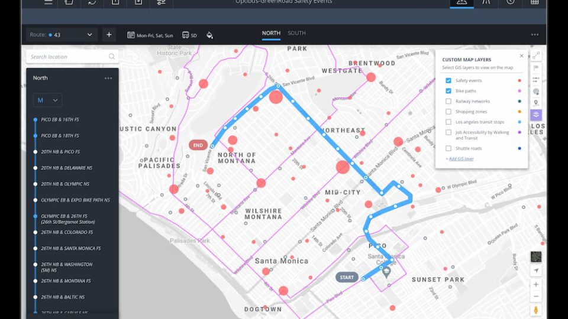Screen dimensions: 568x319
Task: Switch to the SOUTH tab
Action: (296, 33)
